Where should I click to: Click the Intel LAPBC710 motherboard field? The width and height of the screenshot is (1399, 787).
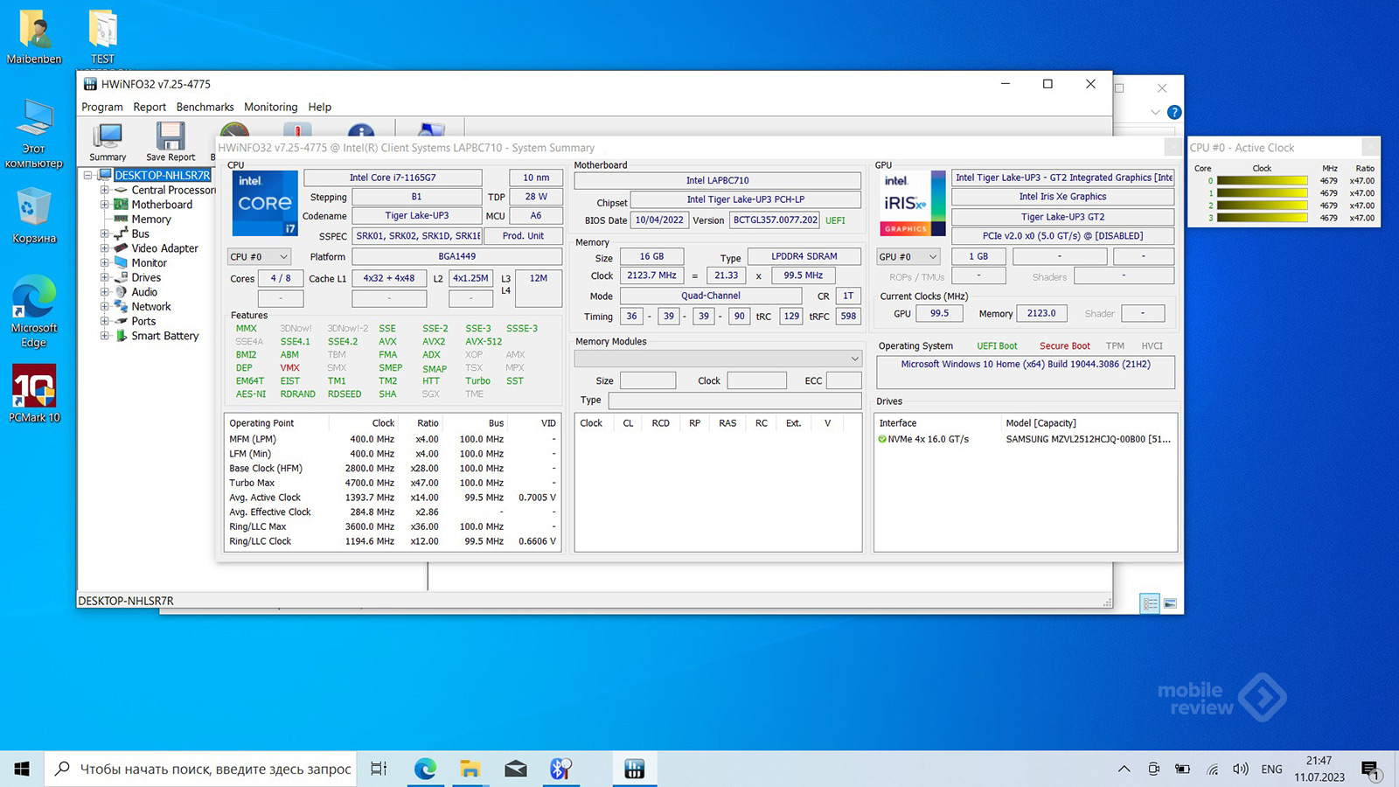[x=717, y=180]
